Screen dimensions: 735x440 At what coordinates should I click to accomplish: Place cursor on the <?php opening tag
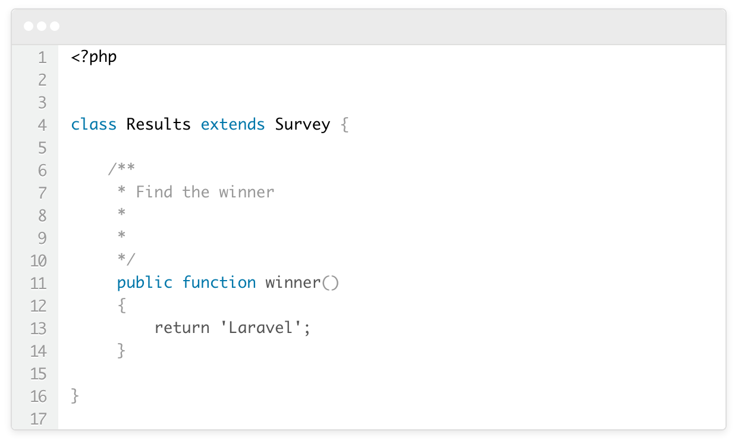(x=94, y=58)
